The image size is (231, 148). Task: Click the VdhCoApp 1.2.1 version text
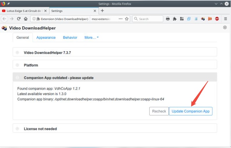click(67, 89)
